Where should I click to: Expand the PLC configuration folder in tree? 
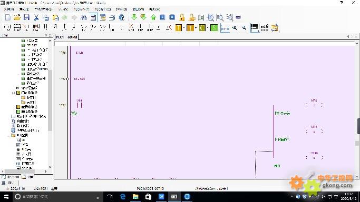[8, 135]
